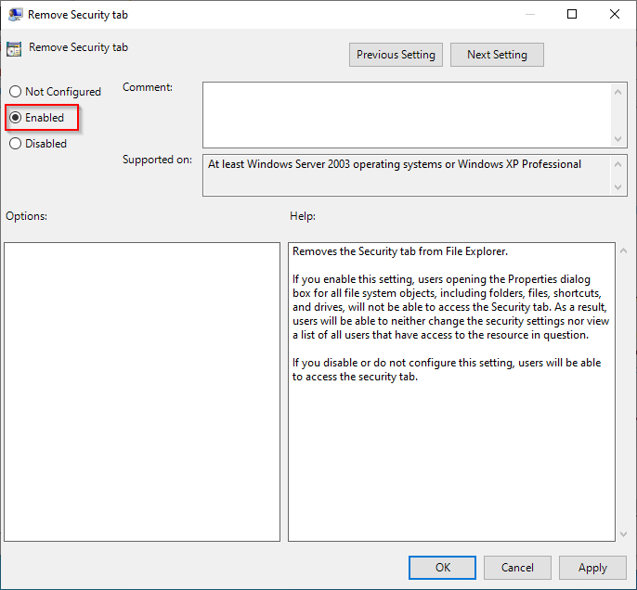The height and width of the screenshot is (590, 637).
Task: Focus the Comment text box
Action: pyautogui.click(x=407, y=114)
